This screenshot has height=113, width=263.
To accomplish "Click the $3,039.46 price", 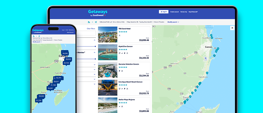I will coord(144,40).
